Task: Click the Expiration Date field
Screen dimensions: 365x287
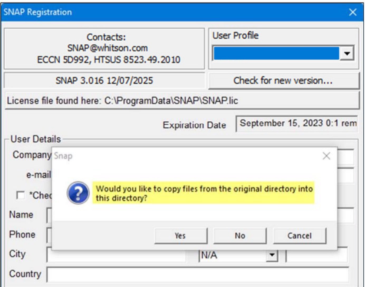Action: pos(297,123)
